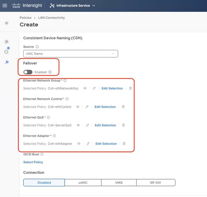Delete the Coh-ServerQoS policy with trash icon
Screen dimensions: 207x197
(x=123, y=125)
